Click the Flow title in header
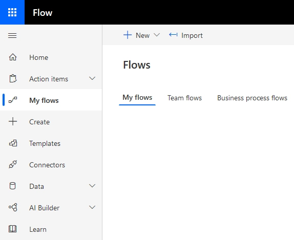 pos(43,13)
